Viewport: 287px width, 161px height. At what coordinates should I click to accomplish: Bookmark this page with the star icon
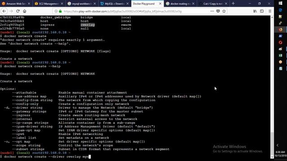coord(224,11)
